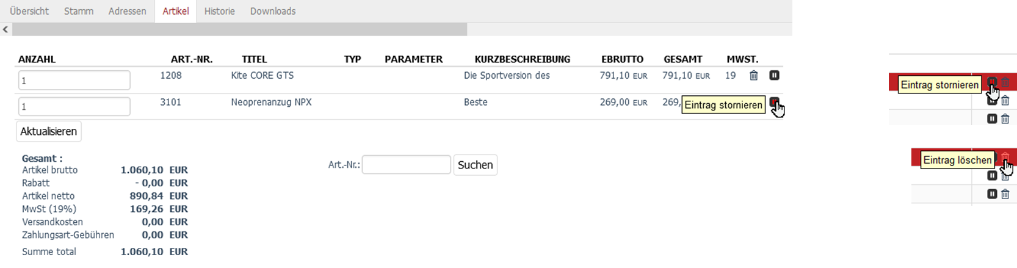This screenshot has width=1017, height=268.
Task: Click trash icon in middle row of upper inset
Action: coord(1005,101)
